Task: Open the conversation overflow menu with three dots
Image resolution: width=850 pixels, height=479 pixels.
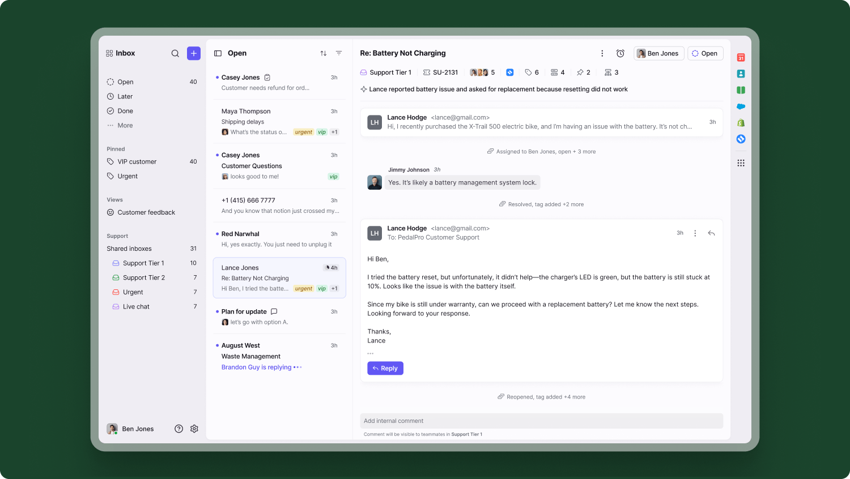Action: [602, 53]
